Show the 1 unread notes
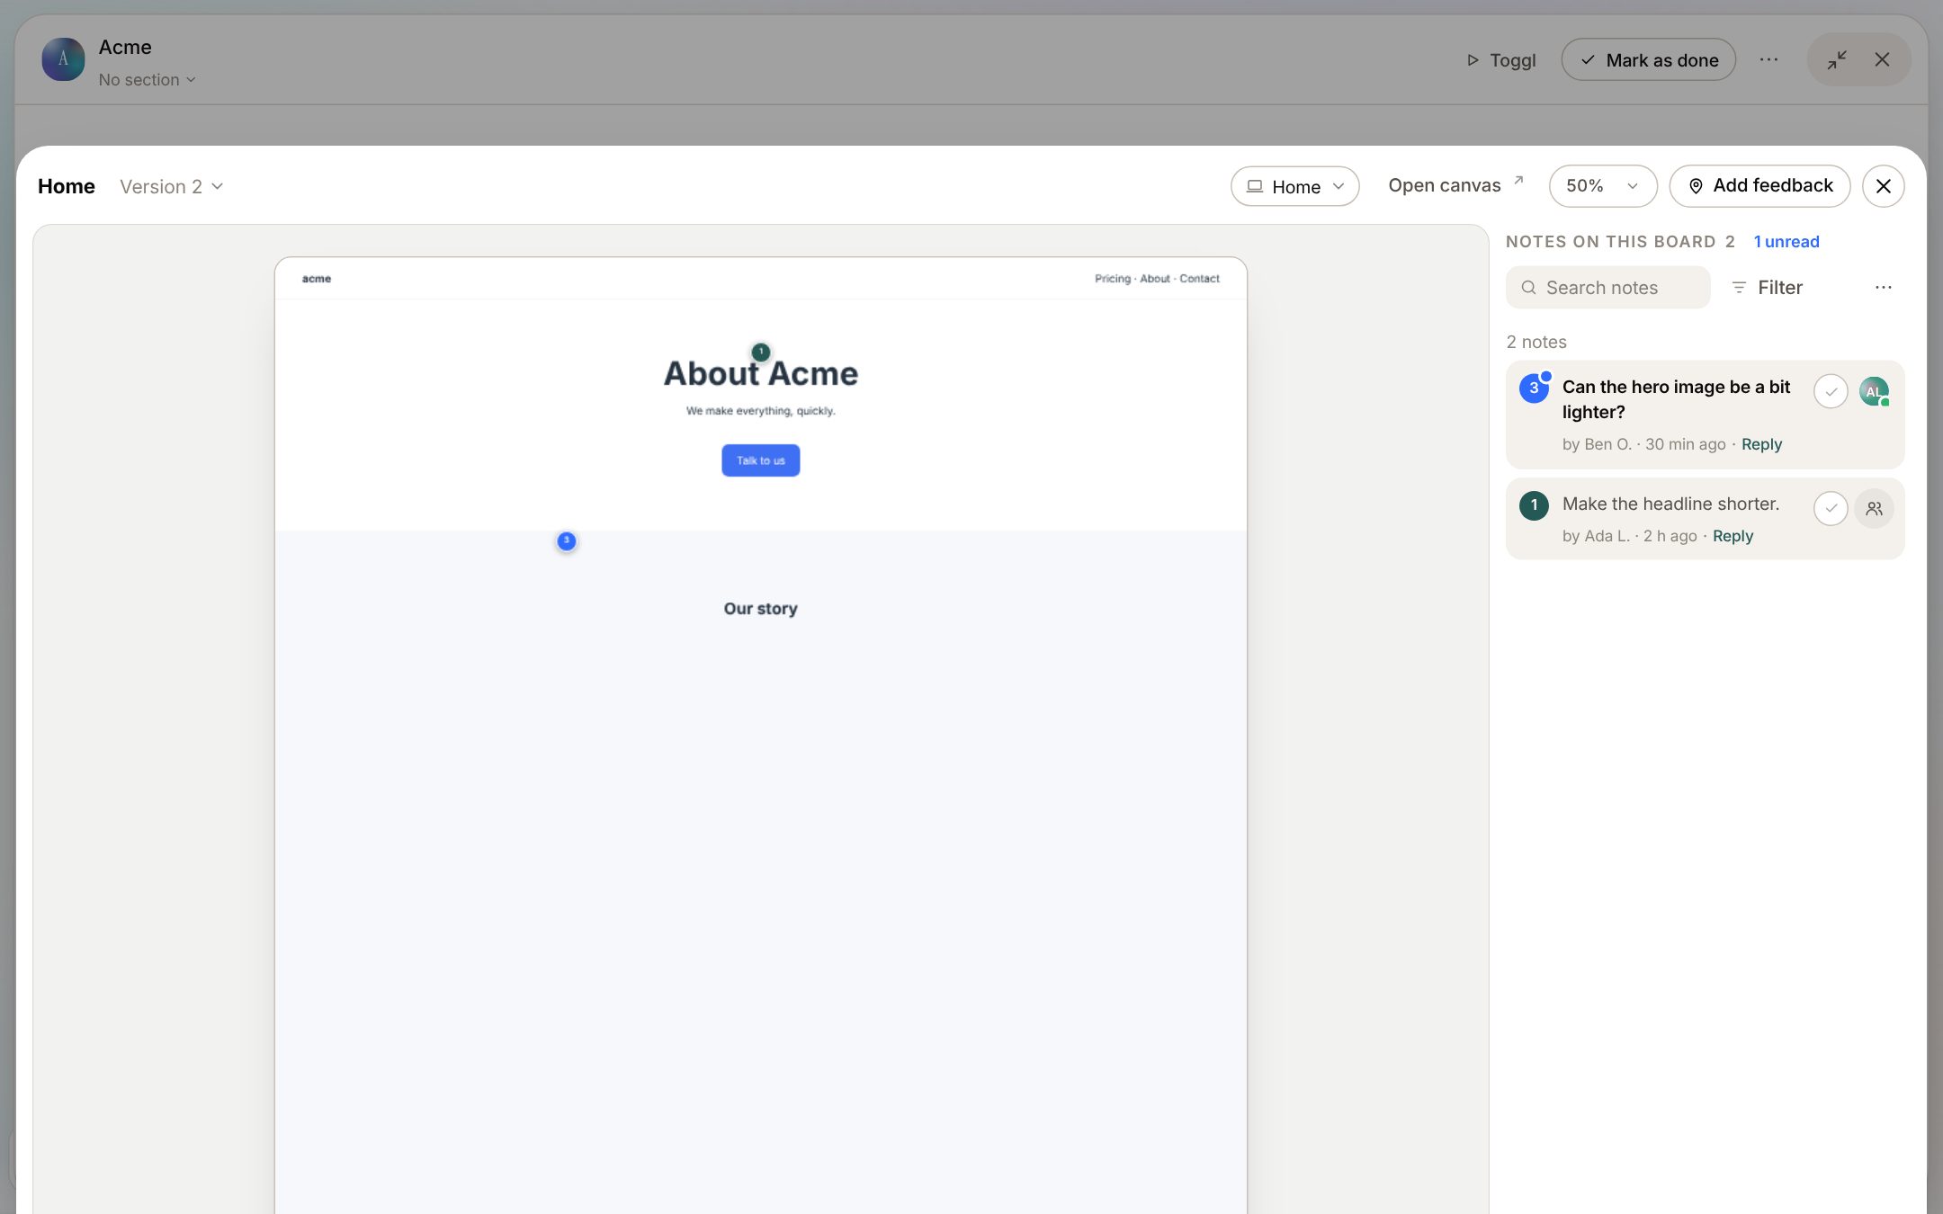 click(1786, 242)
